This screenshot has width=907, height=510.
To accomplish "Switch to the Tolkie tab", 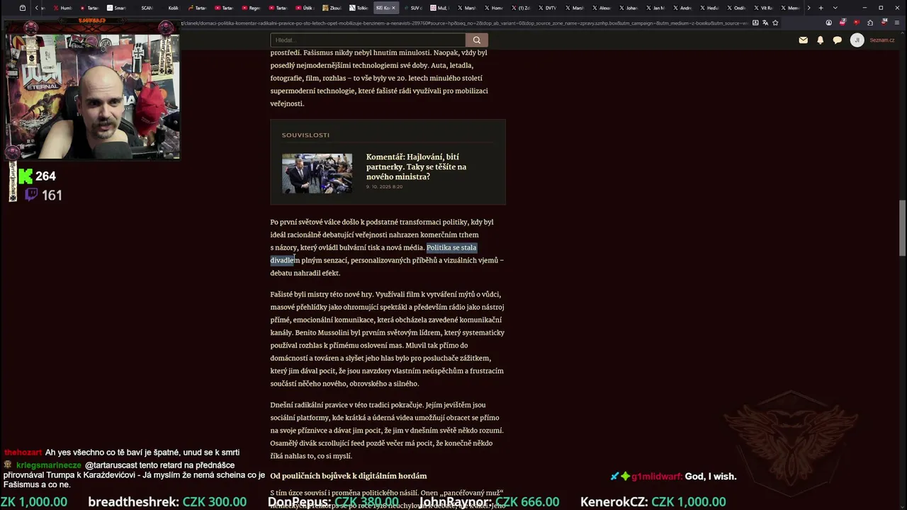I will 359,8.
